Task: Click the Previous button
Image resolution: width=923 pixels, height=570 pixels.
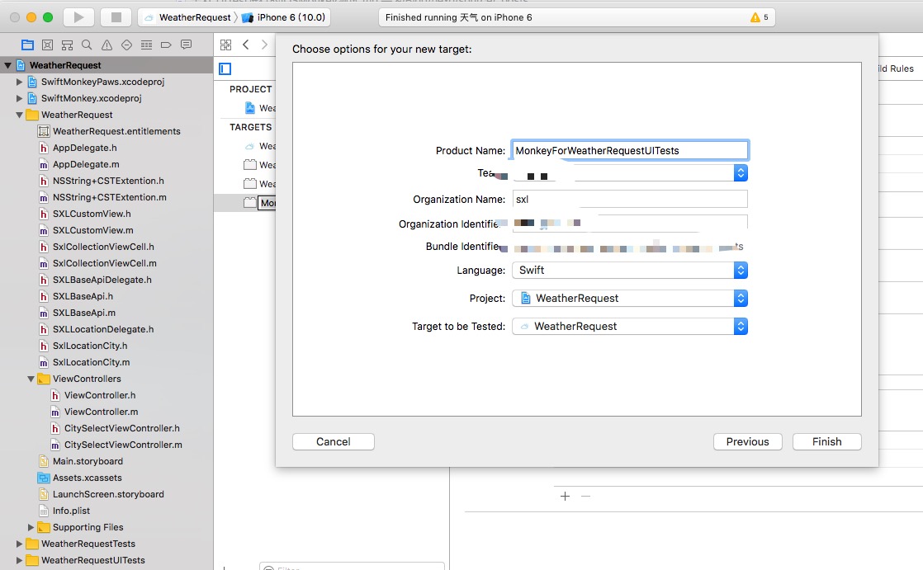Action: (748, 442)
